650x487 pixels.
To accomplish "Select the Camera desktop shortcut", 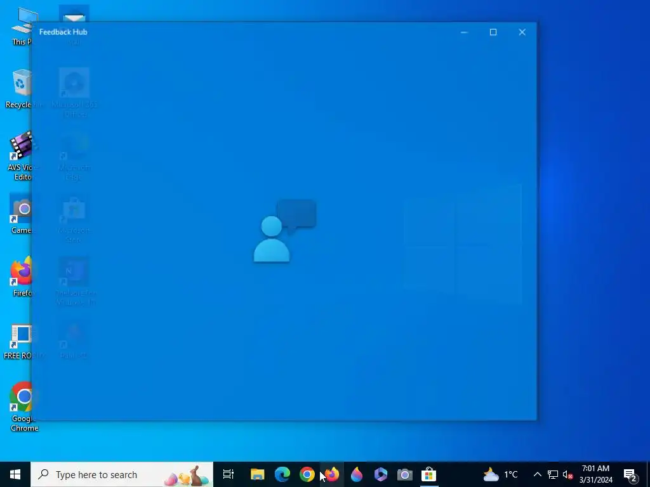I will click(x=21, y=214).
